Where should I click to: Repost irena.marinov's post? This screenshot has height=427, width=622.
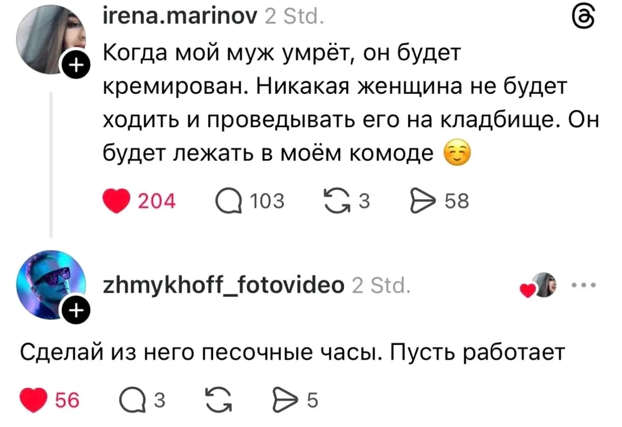click(337, 201)
